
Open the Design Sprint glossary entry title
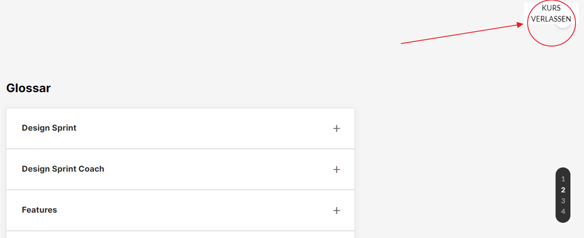pos(49,128)
